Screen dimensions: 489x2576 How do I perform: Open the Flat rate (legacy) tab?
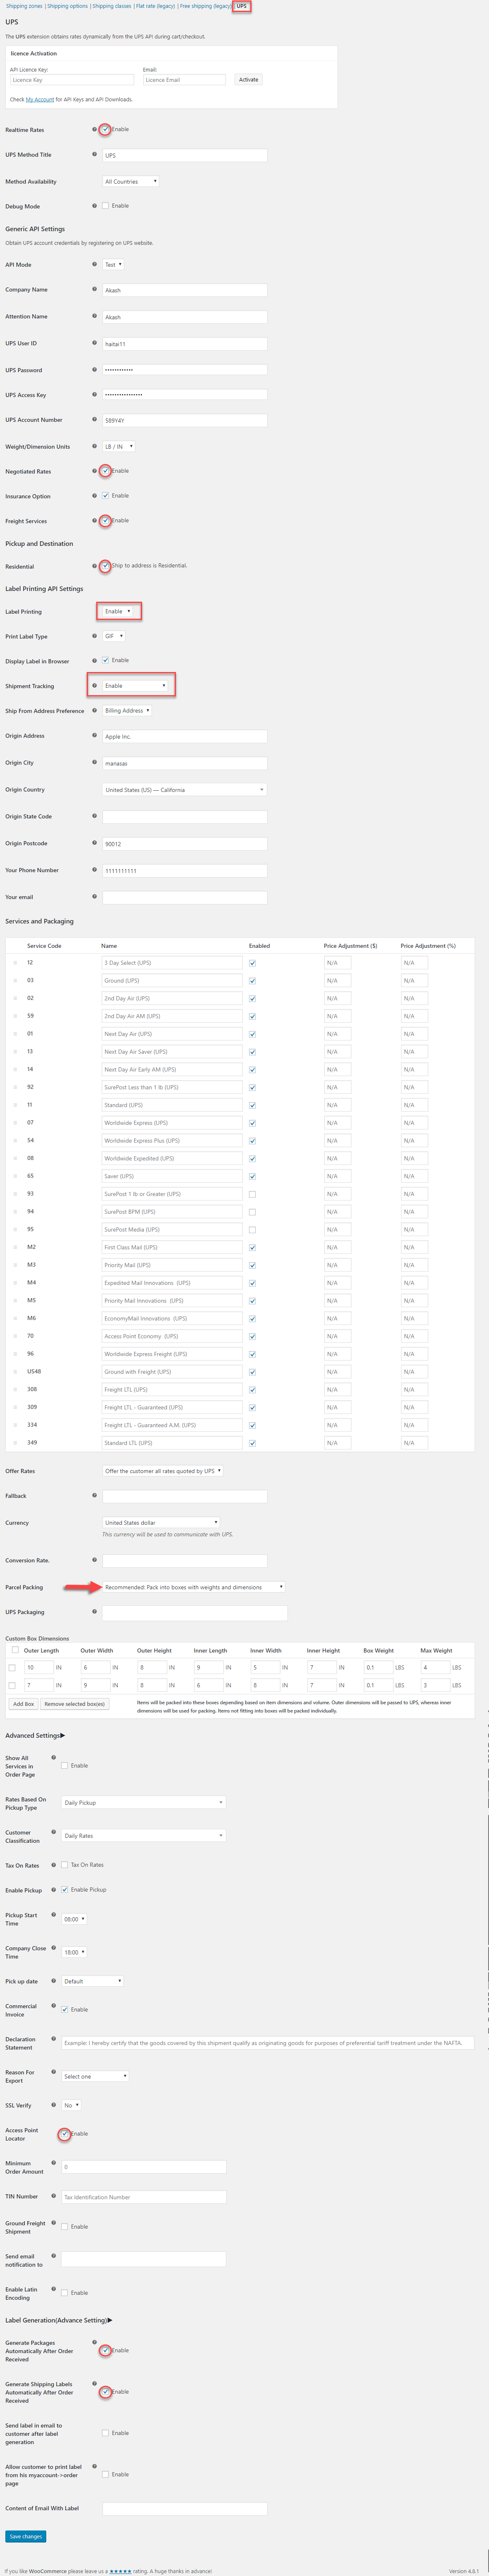(x=155, y=6)
